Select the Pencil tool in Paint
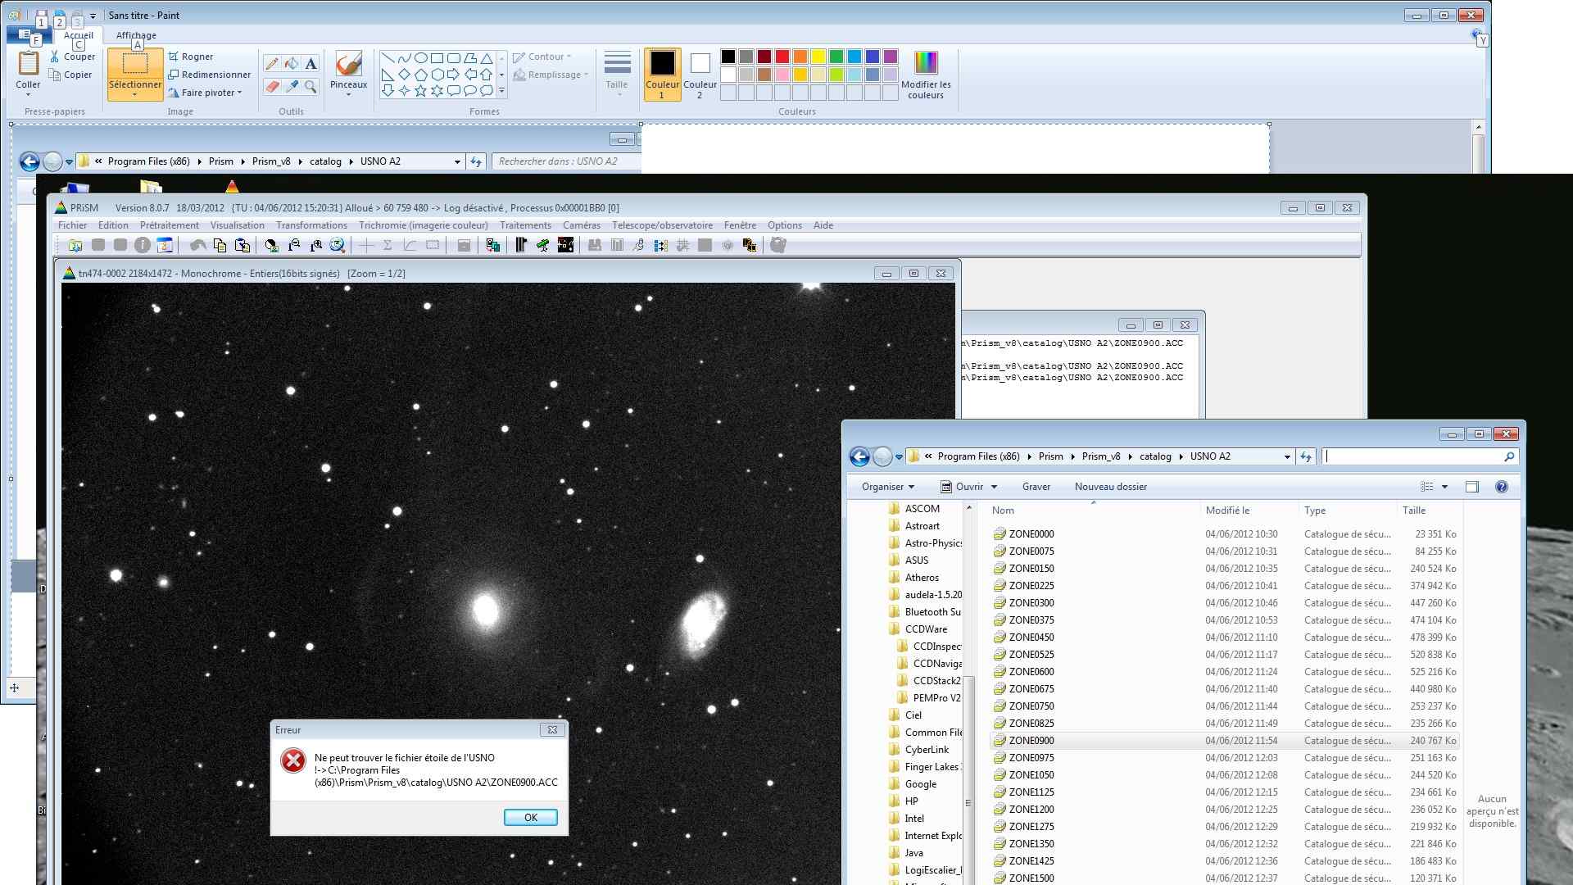 272,64
